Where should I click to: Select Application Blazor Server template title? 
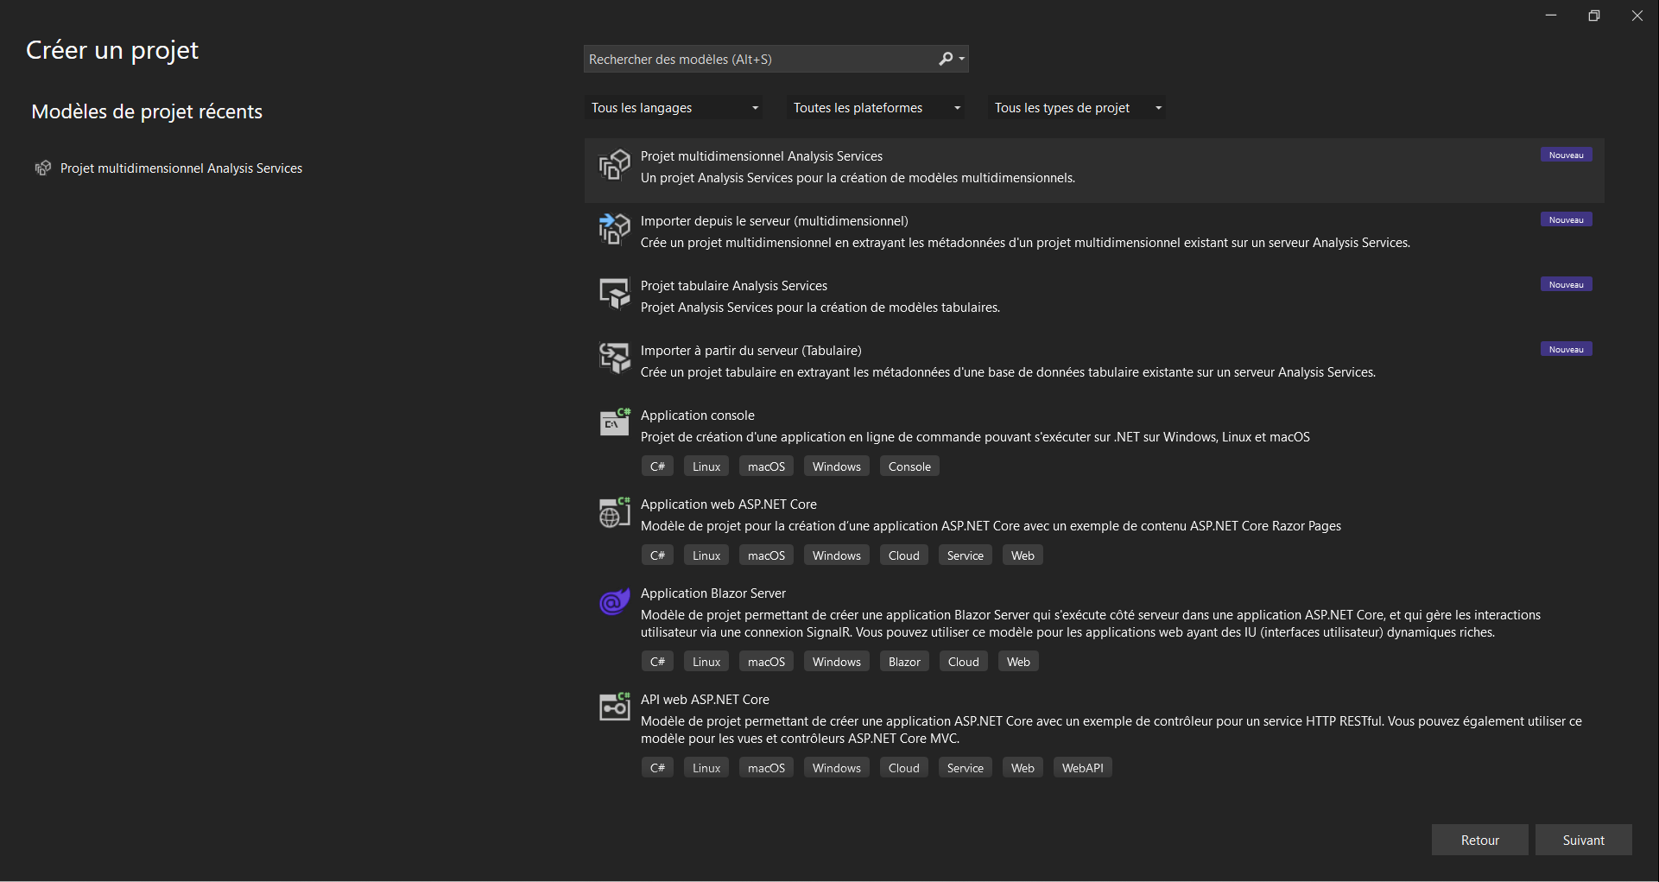(712, 593)
